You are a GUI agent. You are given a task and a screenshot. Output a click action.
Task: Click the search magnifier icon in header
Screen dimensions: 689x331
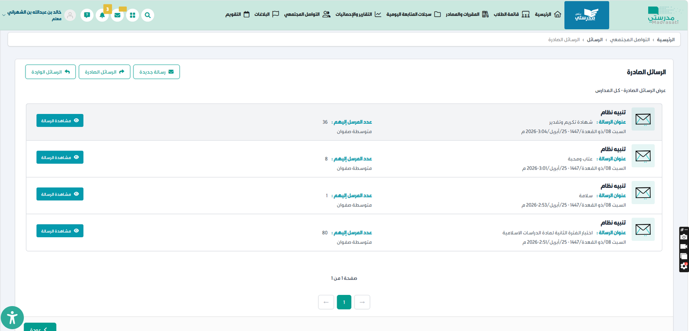(148, 15)
